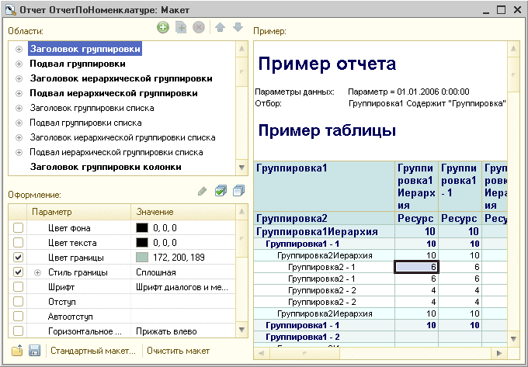
Task: Expand Заголовок группировки списка node
Action: click(19, 109)
